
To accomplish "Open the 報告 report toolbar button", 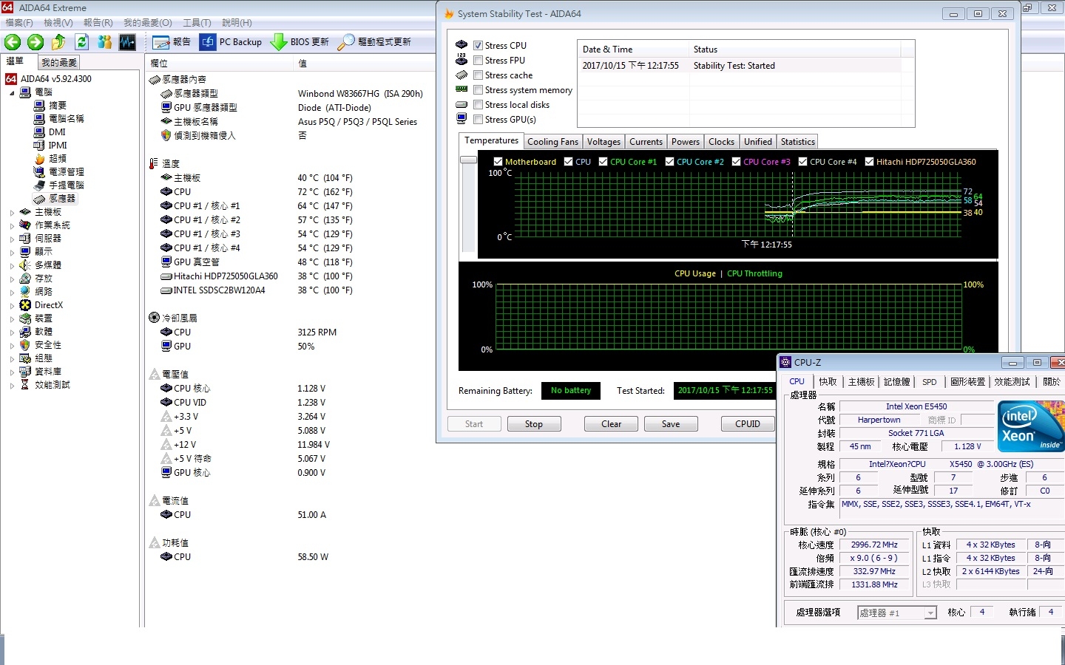I will 172,42.
